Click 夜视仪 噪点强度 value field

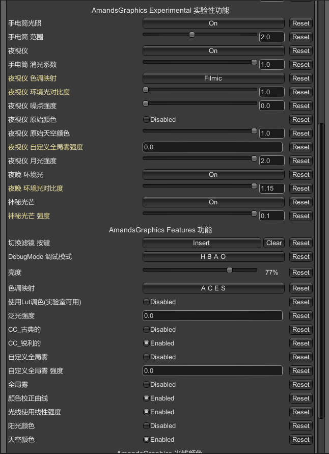(x=272, y=106)
